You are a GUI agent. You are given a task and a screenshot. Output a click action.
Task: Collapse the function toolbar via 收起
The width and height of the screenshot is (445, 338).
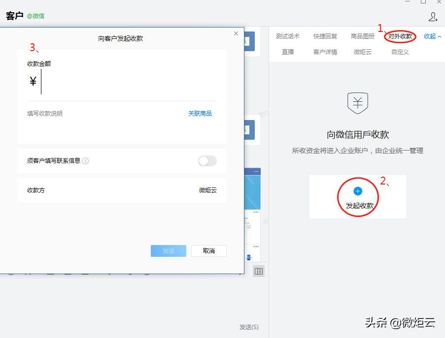click(x=428, y=36)
